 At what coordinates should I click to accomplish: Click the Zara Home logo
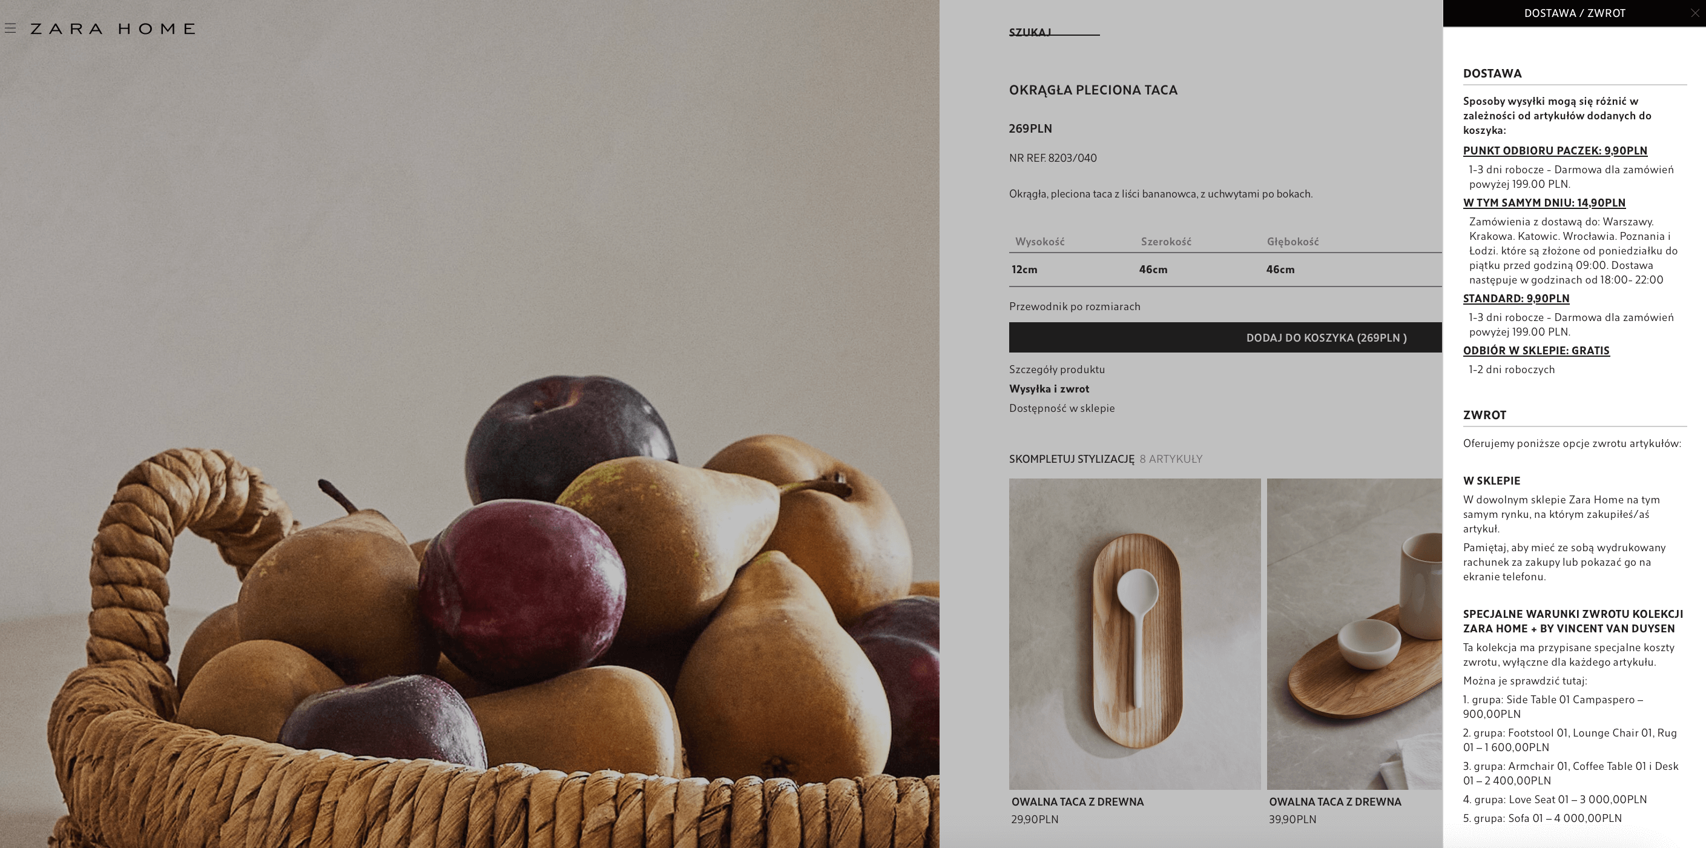pyautogui.click(x=113, y=28)
